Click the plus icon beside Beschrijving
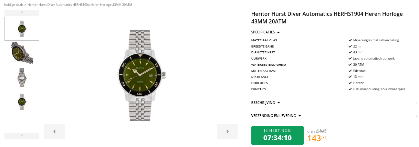This screenshot has width=419, height=147. 417,103
